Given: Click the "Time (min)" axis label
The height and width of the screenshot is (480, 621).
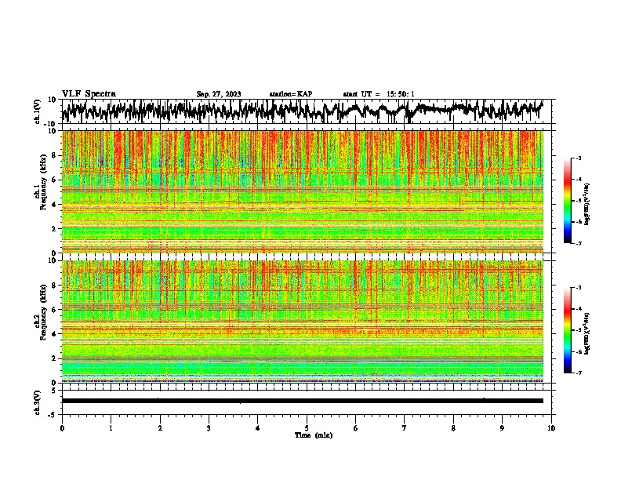Looking at the screenshot, I should pyautogui.click(x=314, y=435).
